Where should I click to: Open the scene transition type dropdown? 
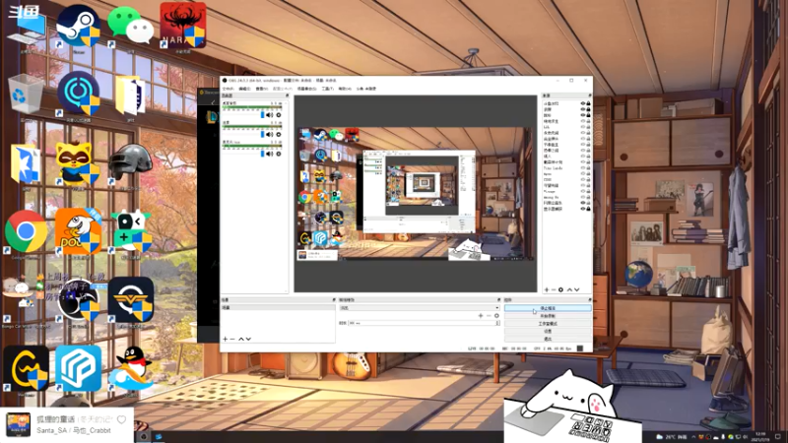420,308
